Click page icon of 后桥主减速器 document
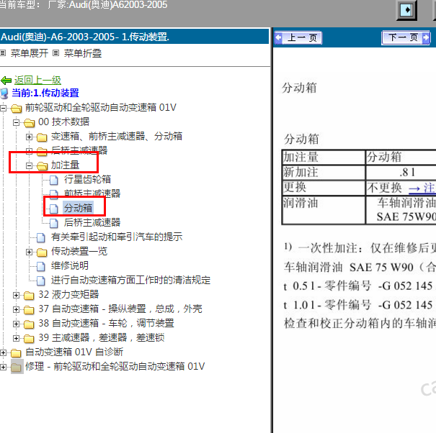Viewport: 436px width, 433px height. pos(53,223)
